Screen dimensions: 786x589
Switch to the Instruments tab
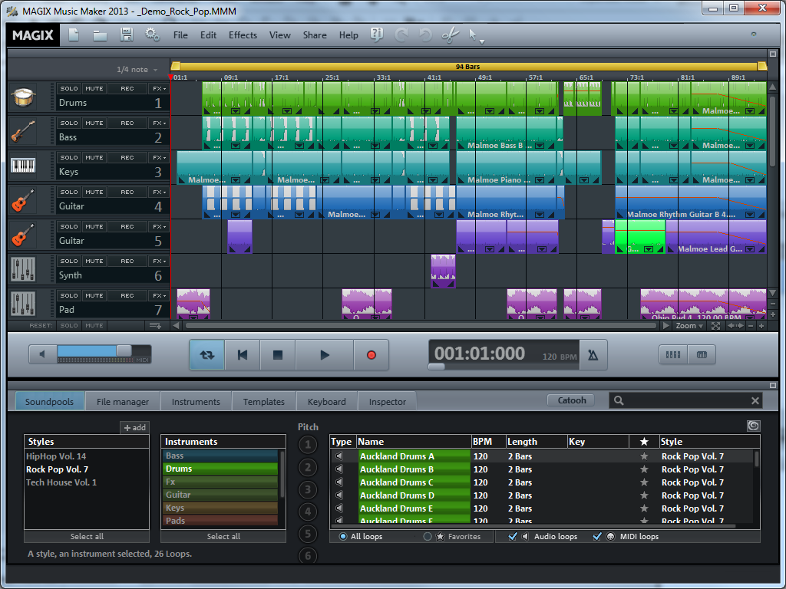tap(196, 402)
